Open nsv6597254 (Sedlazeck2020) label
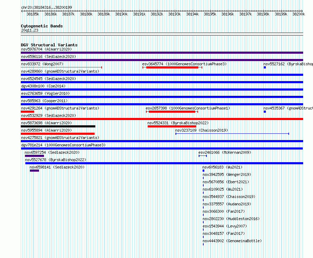313x258 pixels. [x=52, y=152]
